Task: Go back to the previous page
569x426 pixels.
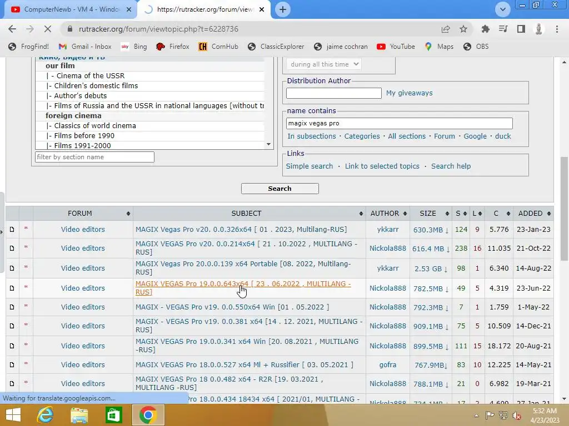Action: (12, 29)
